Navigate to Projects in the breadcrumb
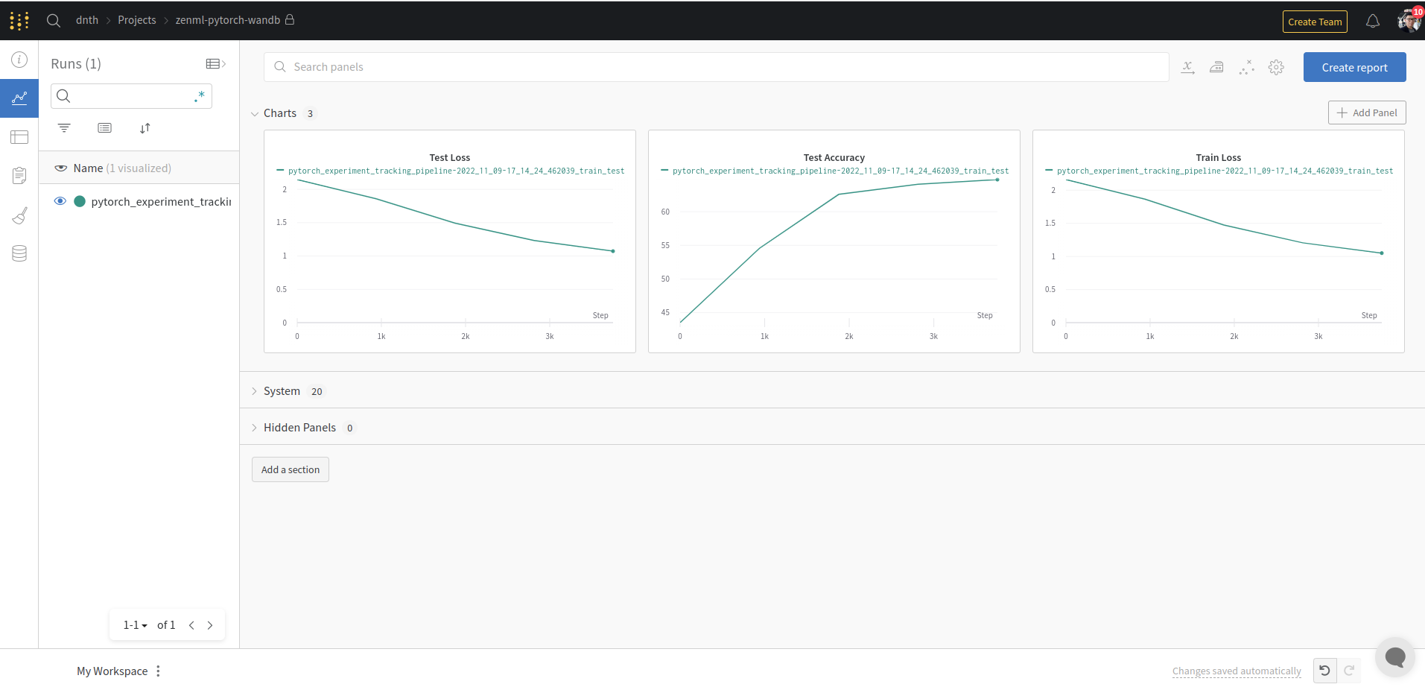 click(x=136, y=20)
